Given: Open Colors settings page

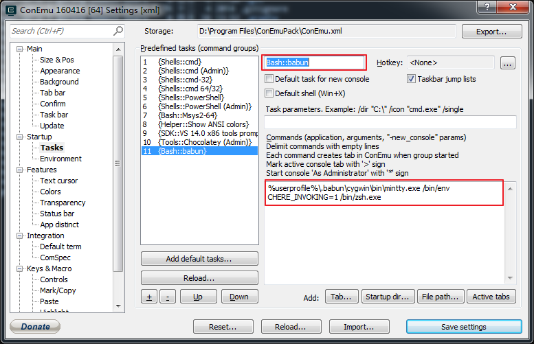Looking at the screenshot, I should pos(50,192).
